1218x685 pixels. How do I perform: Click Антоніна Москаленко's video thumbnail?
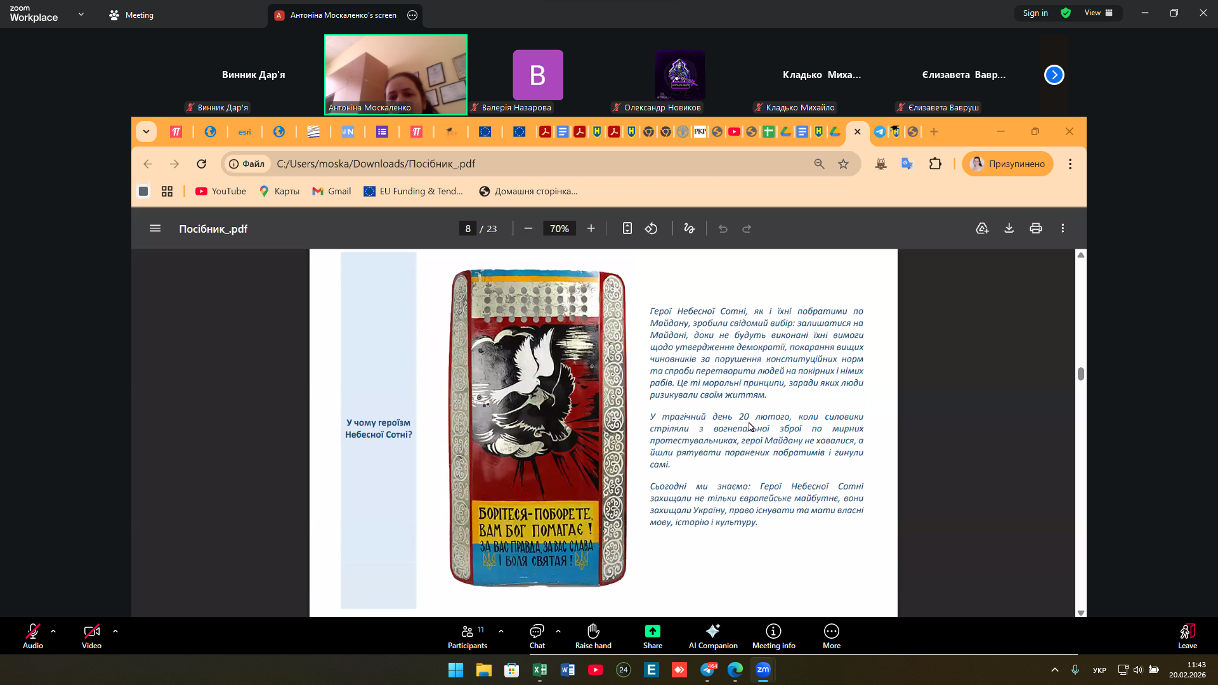tap(395, 74)
